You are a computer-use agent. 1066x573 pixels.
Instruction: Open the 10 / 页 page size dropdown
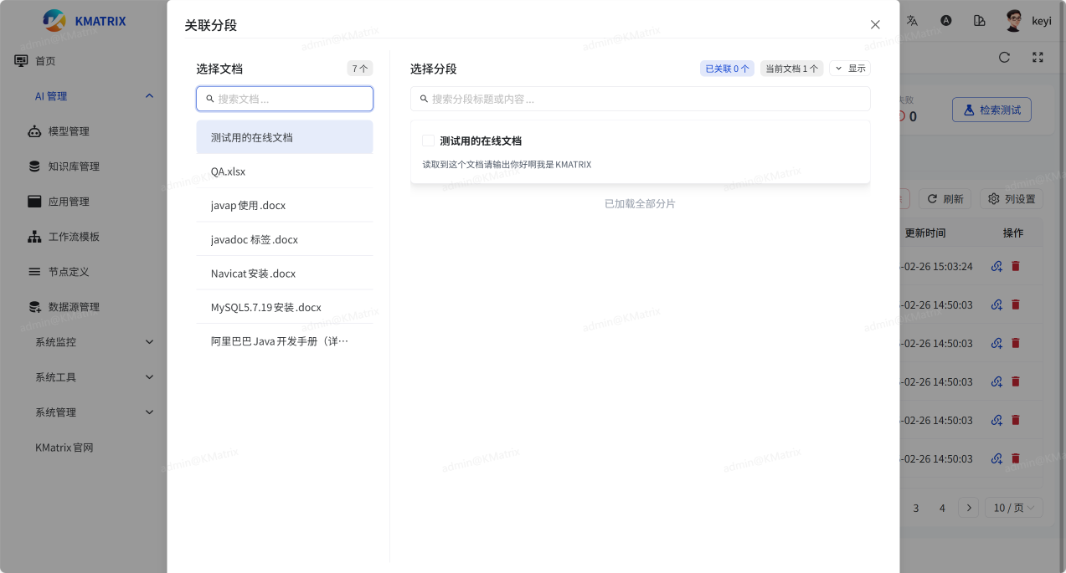[1013, 508]
